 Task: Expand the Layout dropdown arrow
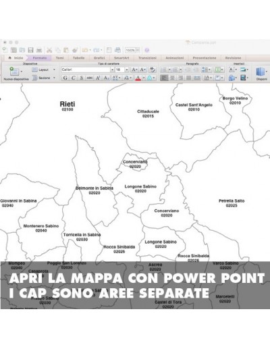point(54,70)
